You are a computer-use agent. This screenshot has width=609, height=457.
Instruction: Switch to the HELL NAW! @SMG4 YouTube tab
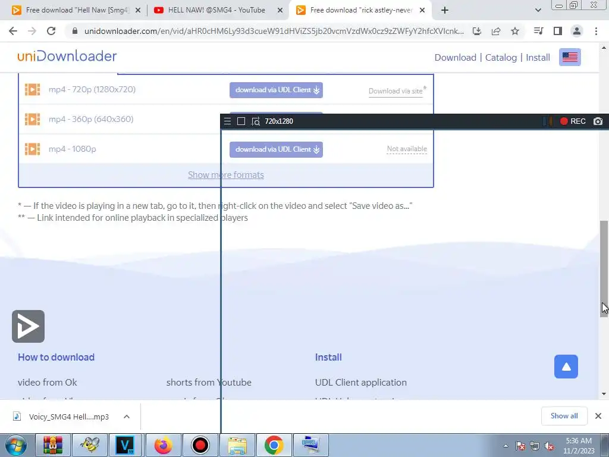(217, 10)
